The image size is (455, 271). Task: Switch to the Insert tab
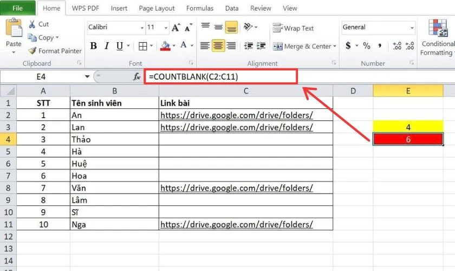[119, 8]
